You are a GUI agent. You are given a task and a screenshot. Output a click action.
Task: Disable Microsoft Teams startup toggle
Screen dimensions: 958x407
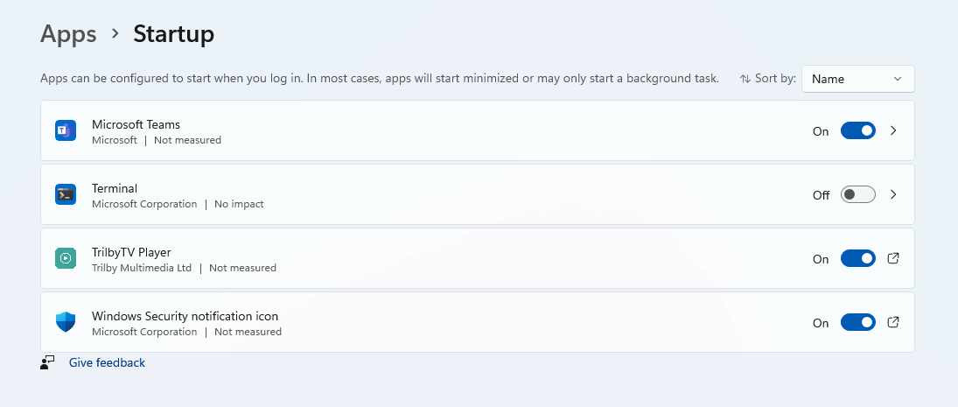coord(857,130)
